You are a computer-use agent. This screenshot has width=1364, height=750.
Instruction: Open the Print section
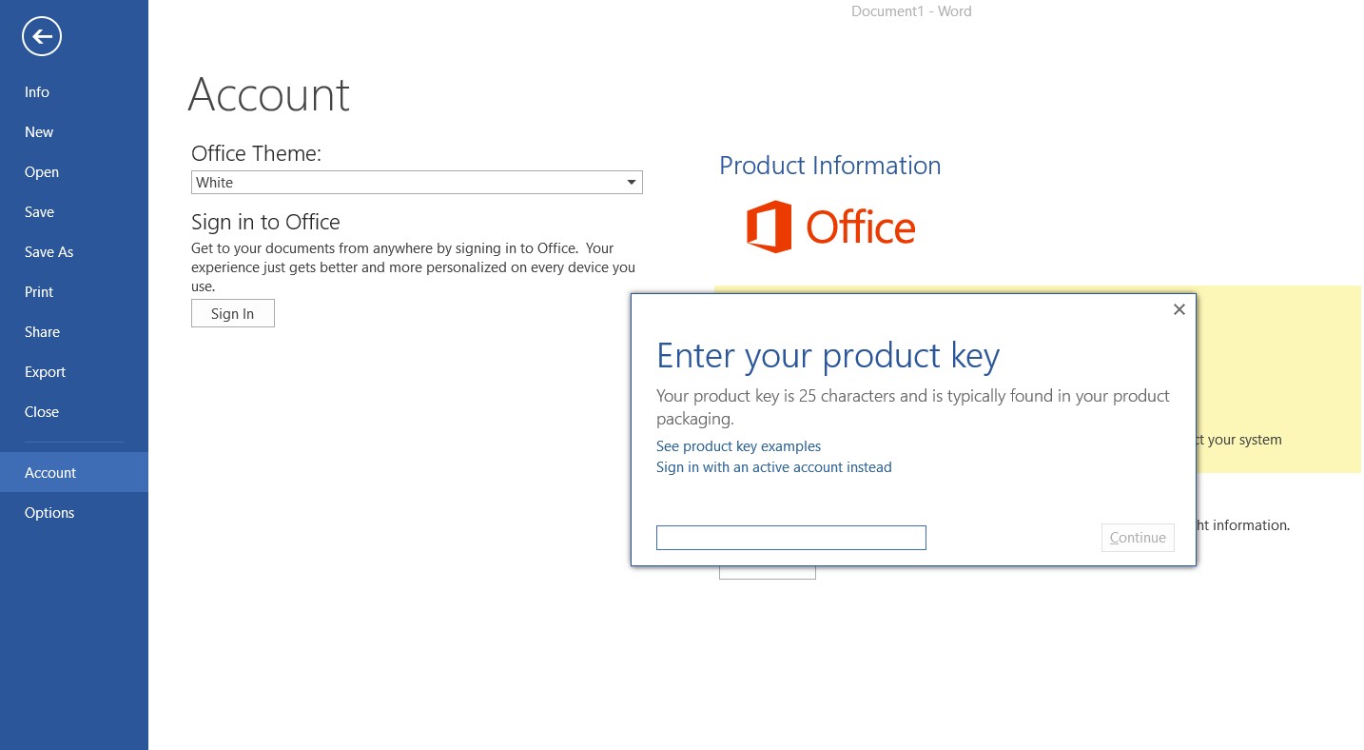[39, 291]
